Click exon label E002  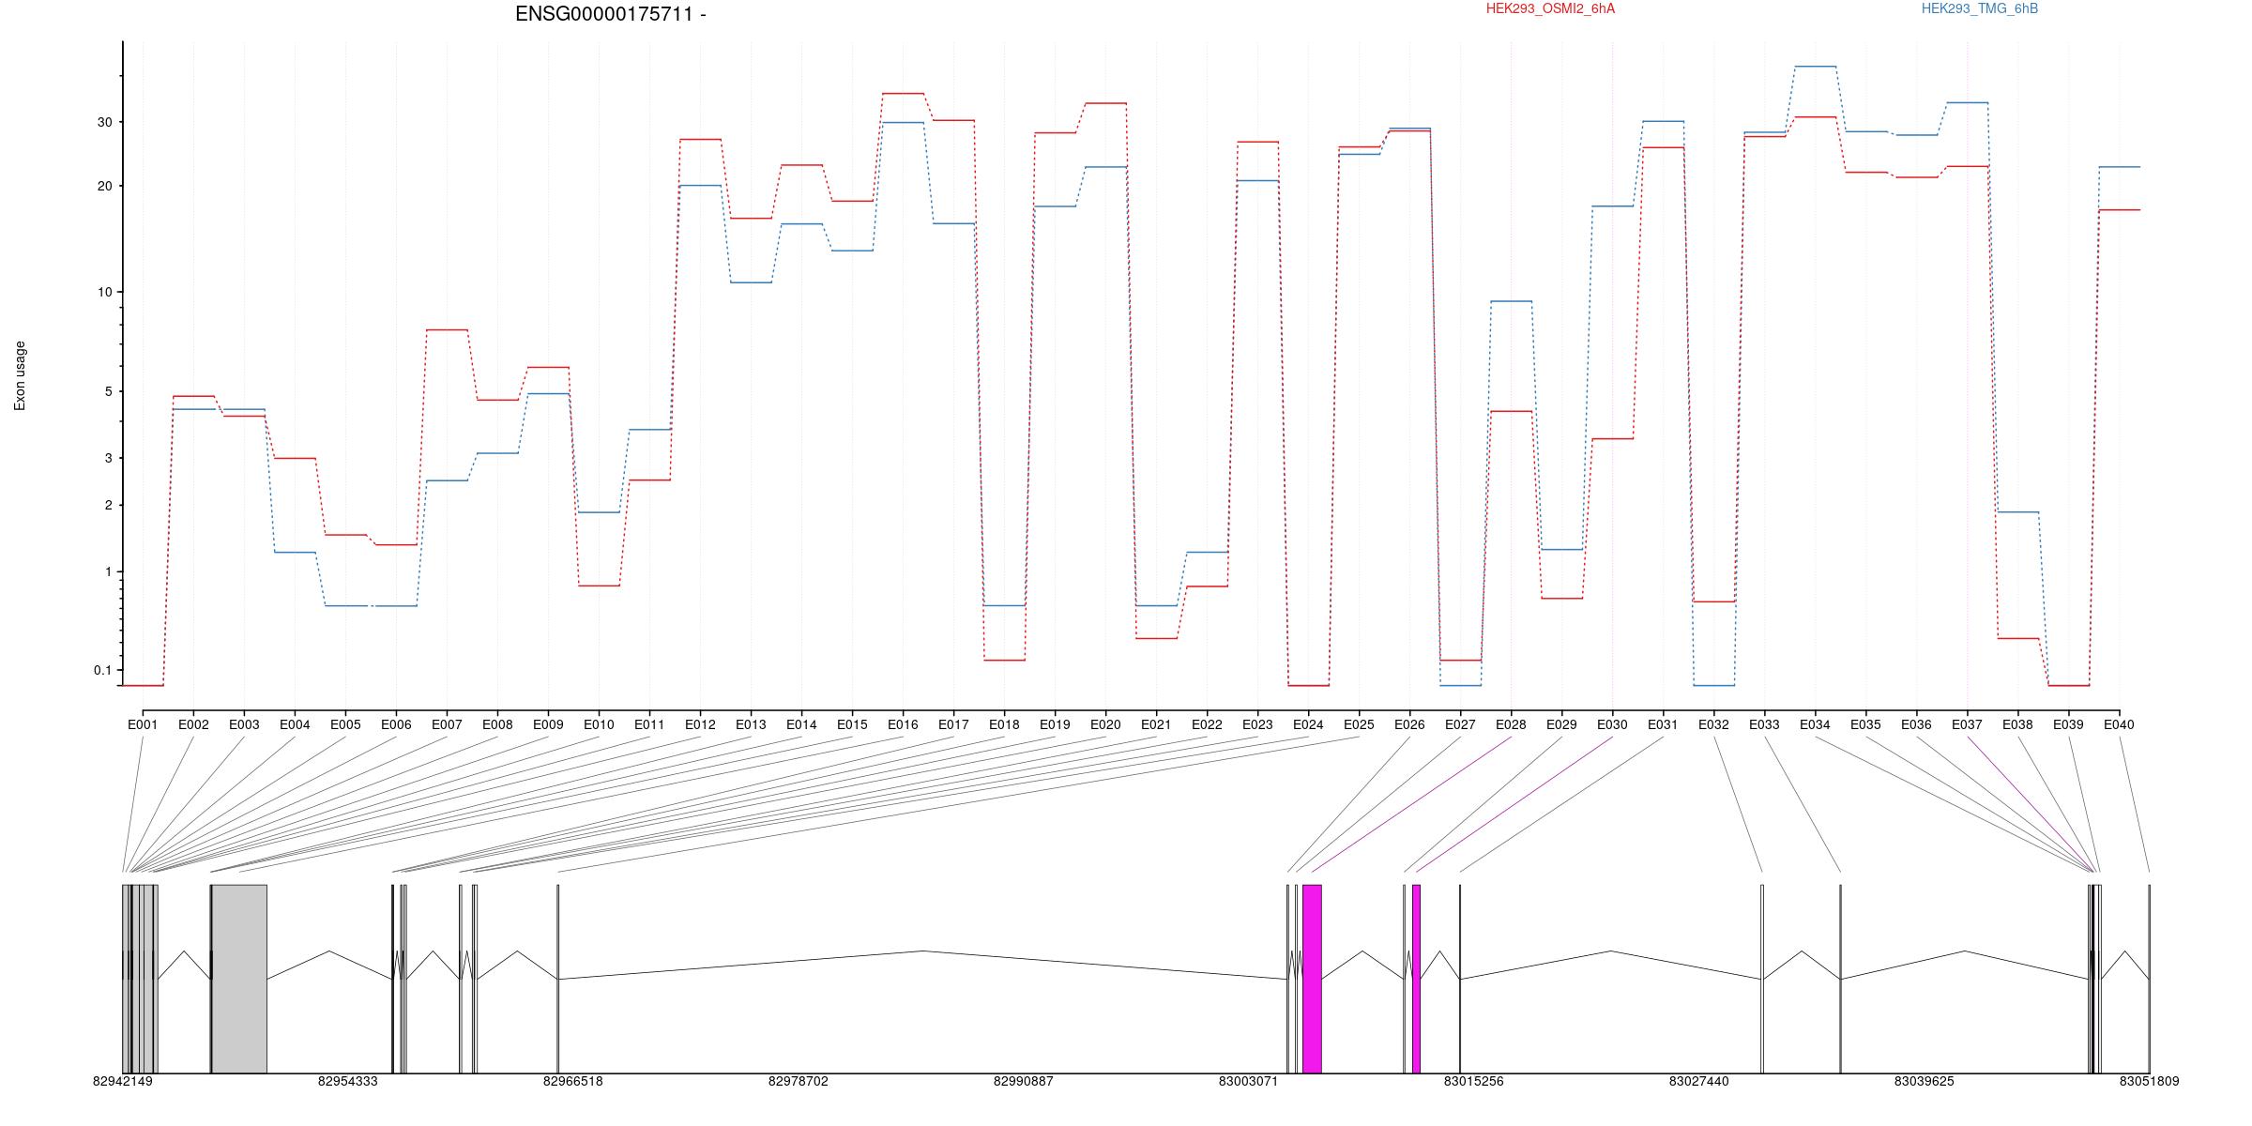(x=193, y=724)
